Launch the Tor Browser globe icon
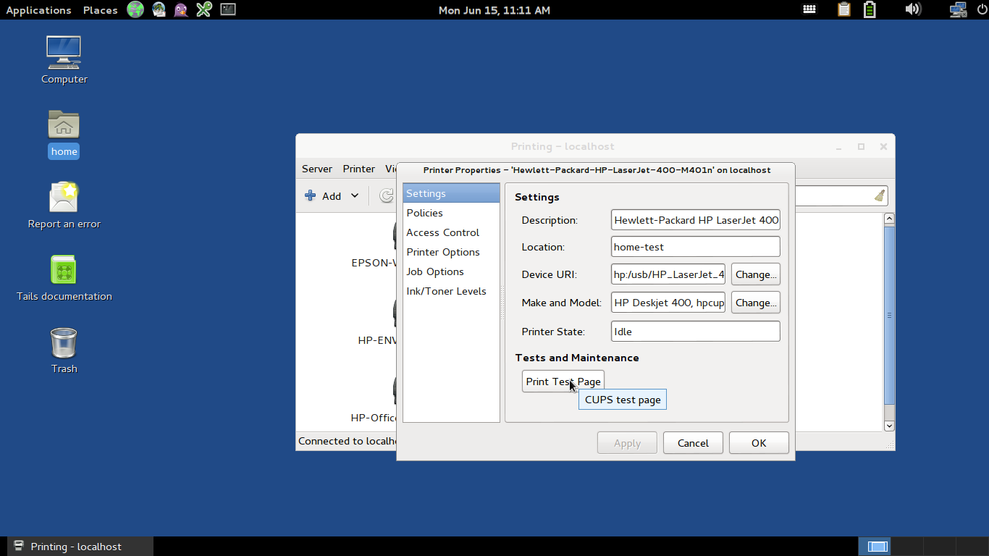Screen dimensions: 989x556 point(135,9)
